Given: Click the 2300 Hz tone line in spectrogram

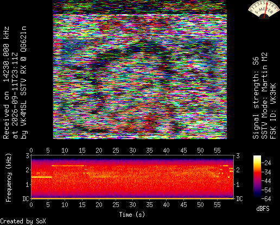Looking at the screenshot, I should (68, 166).
